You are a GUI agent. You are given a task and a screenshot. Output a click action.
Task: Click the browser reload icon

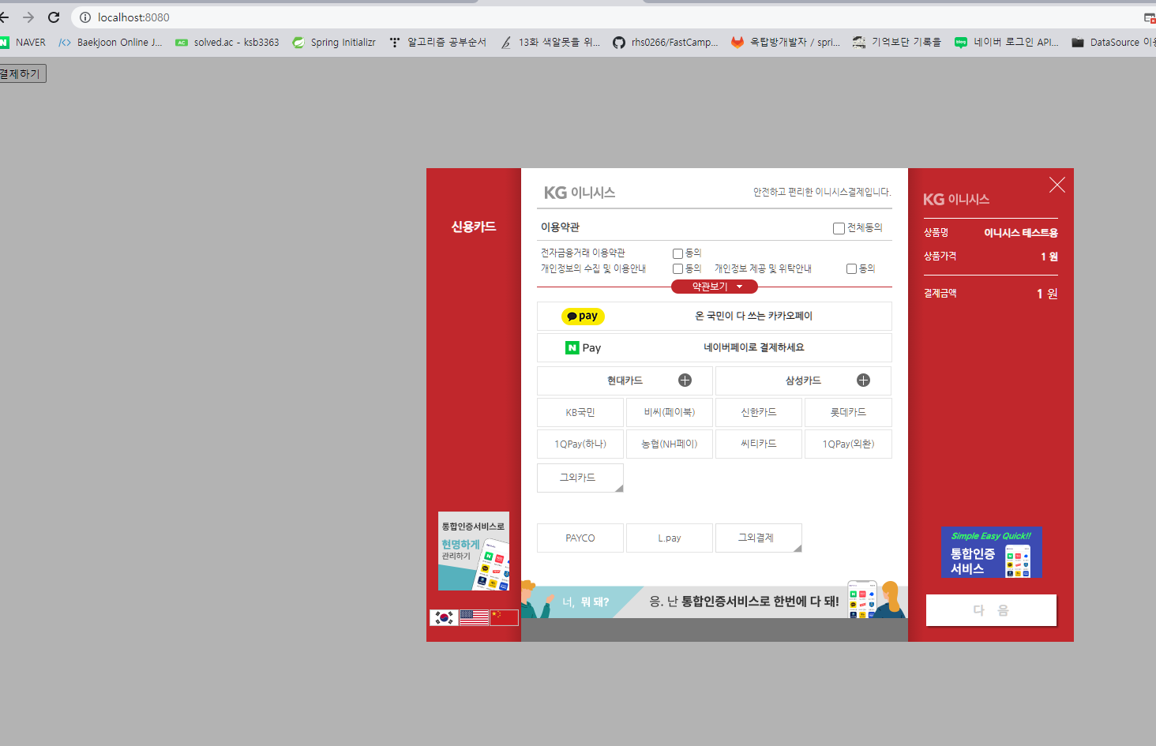[x=54, y=17]
